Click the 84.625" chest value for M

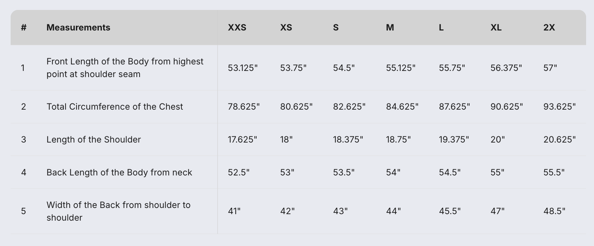click(x=402, y=107)
